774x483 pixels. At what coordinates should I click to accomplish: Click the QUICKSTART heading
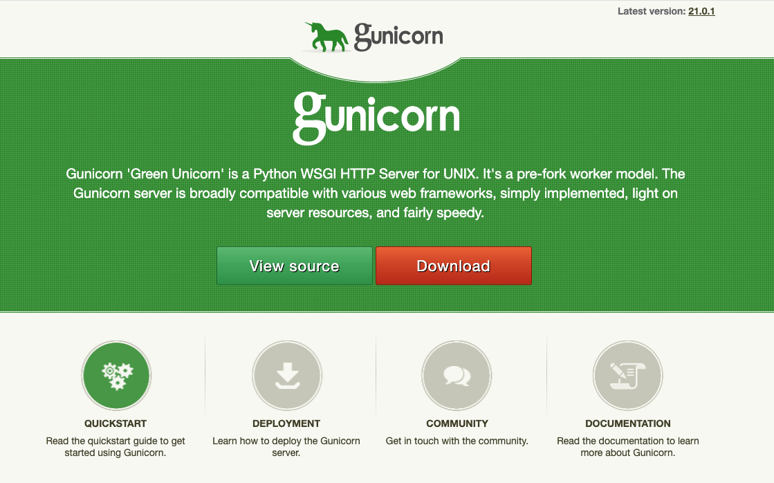pos(116,423)
